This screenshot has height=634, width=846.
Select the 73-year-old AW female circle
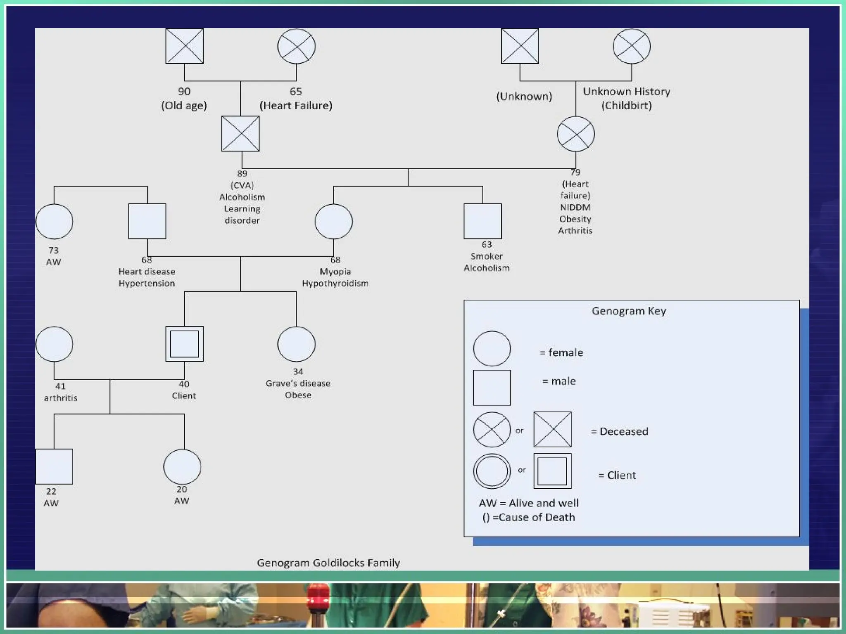click(x=54, y=221)
